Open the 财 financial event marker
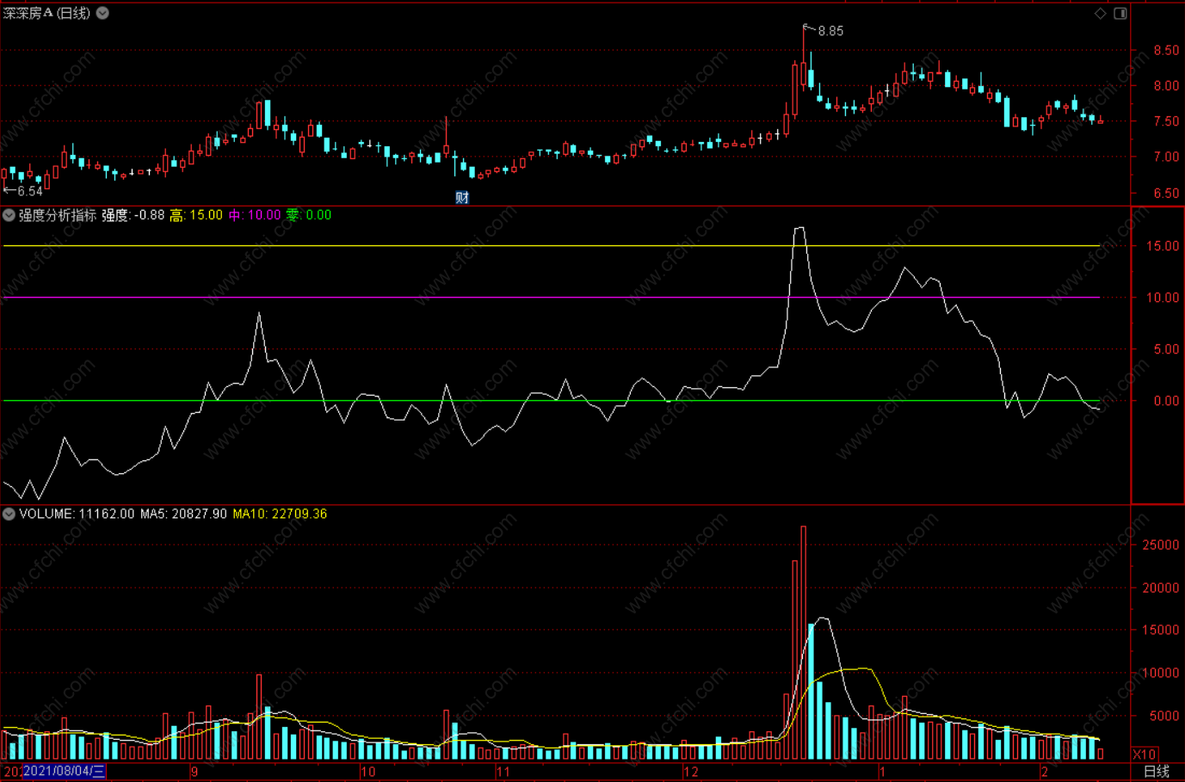The height and width of the screenshot is (782, 1185). [x=462, y=197]
